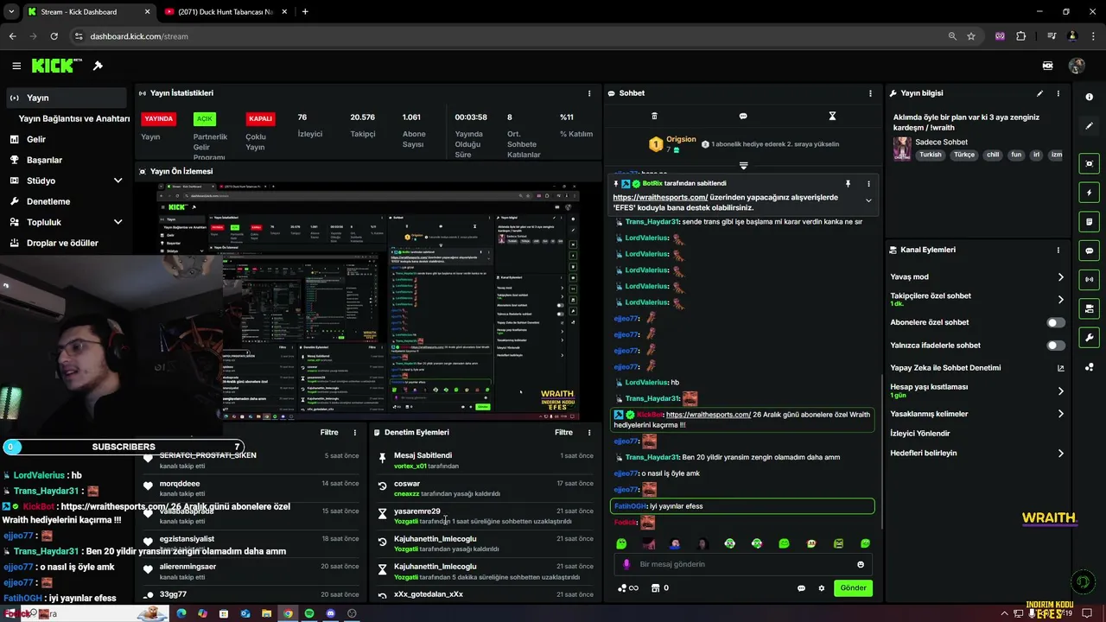Open Yayın bilgisi three-dot menu
This screenshot has height=622, width=1106.
[x=1058, y=93]
